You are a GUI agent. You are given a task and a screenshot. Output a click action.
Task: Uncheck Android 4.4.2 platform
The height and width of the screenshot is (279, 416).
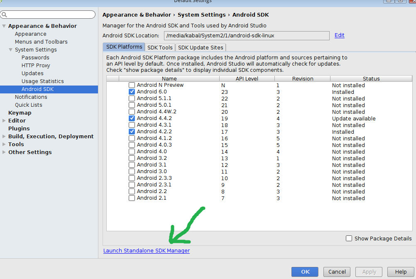click(x=132, y=118)
